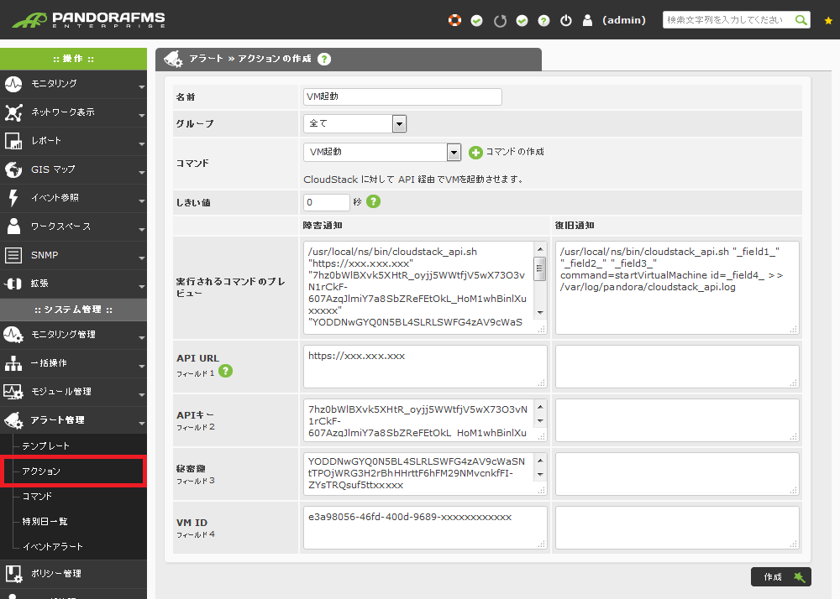840x599 pixels.
Task: Click scrollbar thumb in 障害通知 command preview
Action: pos(540,268)
